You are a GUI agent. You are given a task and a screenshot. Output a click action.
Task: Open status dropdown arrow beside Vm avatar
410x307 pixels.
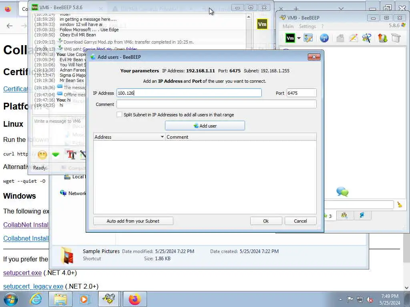pyautogui.click(x=299, y=38)
